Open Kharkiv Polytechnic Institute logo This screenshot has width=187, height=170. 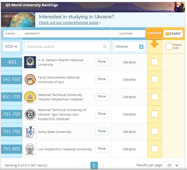[x=30, y=97]
